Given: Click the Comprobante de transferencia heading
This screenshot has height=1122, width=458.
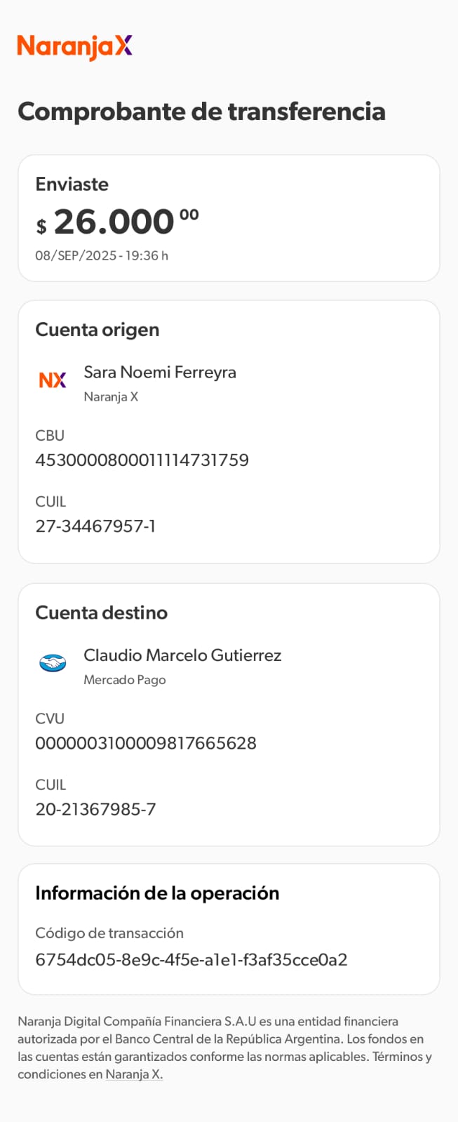Looking at the screenshot, I should tap(202, 112).
